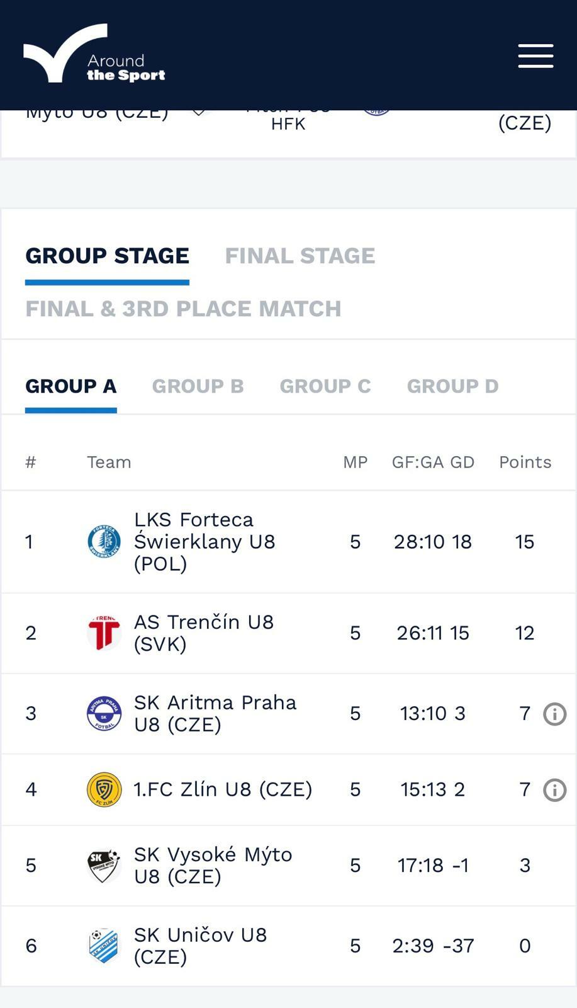Switch to the Final Stage tab

(x=300, y=256)
